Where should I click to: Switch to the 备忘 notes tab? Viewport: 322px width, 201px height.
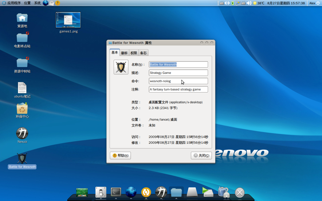pyautogui.click(x=143, y=53)
